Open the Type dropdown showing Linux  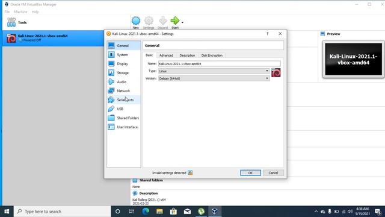click(214, 71)
